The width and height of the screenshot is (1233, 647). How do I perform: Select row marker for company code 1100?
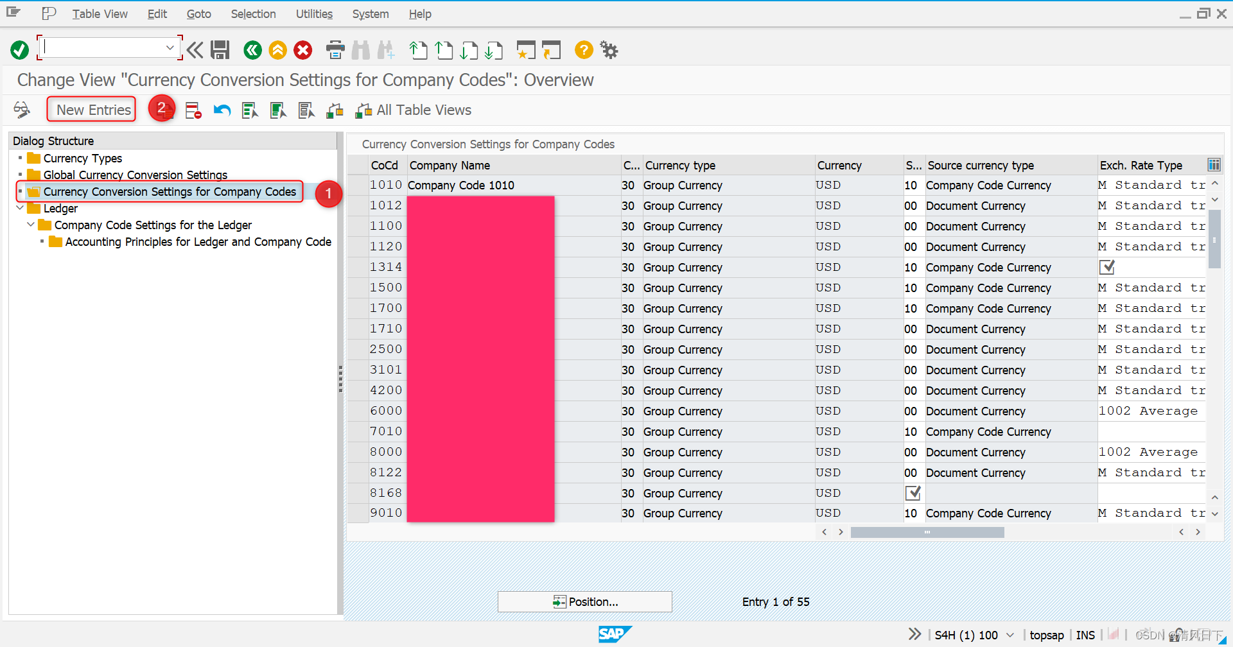[x=358, y=226]
